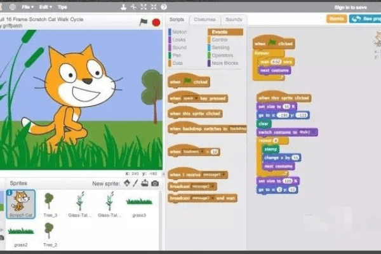Select the Grow sprite tool in toolbar
Image resolution: width=381 pixels, height=254 pixels.
(x=144, y=7)
